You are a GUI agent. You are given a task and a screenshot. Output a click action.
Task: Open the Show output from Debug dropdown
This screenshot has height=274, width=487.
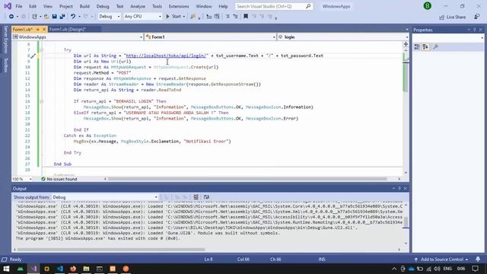pos(105,197)
